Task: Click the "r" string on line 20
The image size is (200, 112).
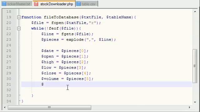Action: (92, 23)
